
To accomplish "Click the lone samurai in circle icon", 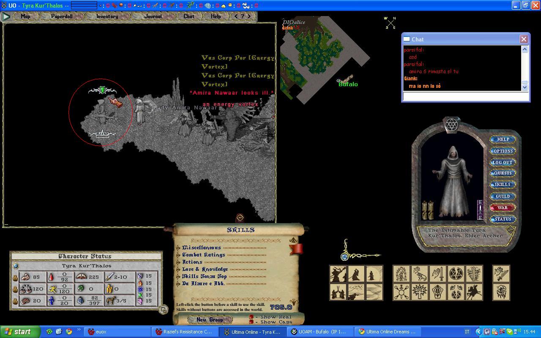I will point(374,274).
